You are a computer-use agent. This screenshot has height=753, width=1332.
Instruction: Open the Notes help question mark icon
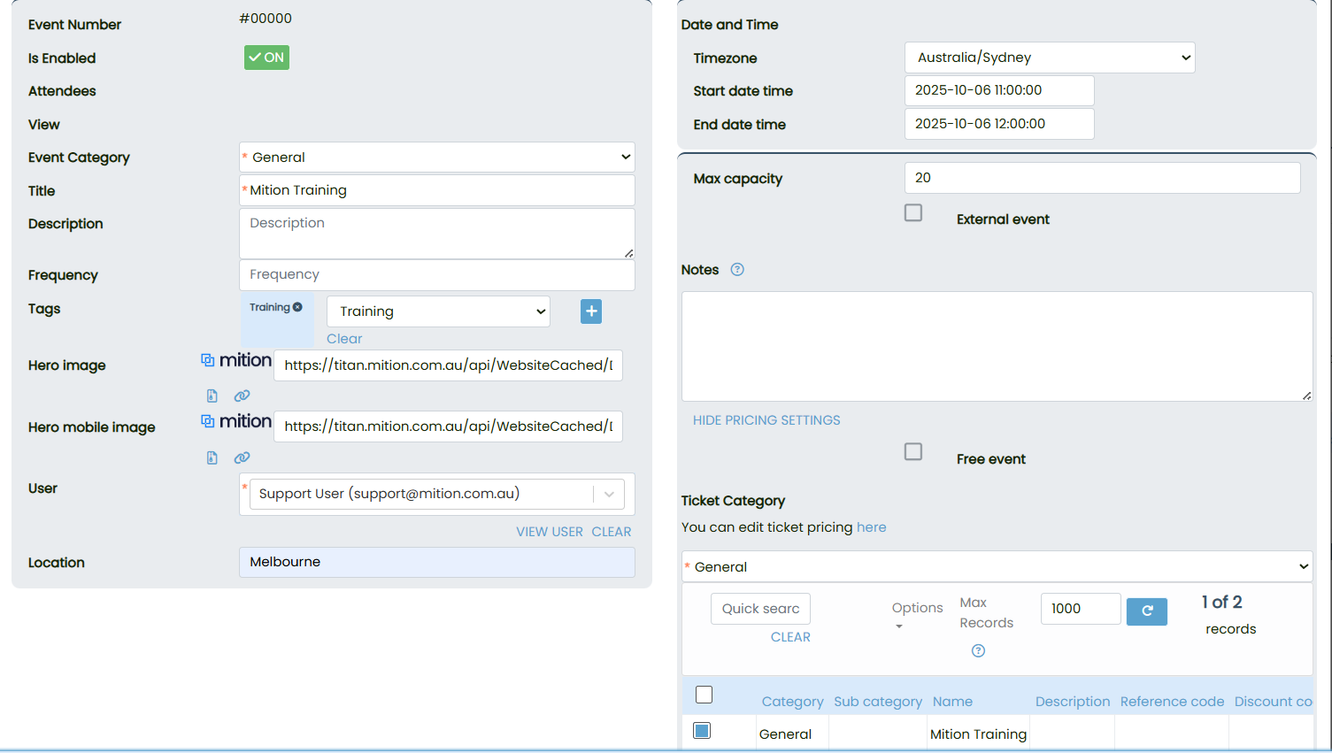pos(737,270)
